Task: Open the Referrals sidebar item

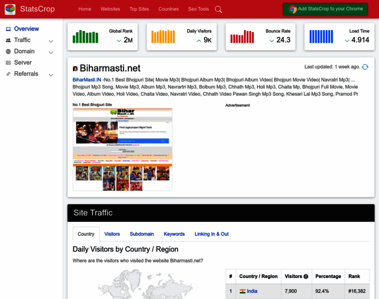Action: [26, 74]
